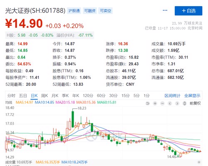Click the 14.46 low marker on chart

[x=171, y=157]
